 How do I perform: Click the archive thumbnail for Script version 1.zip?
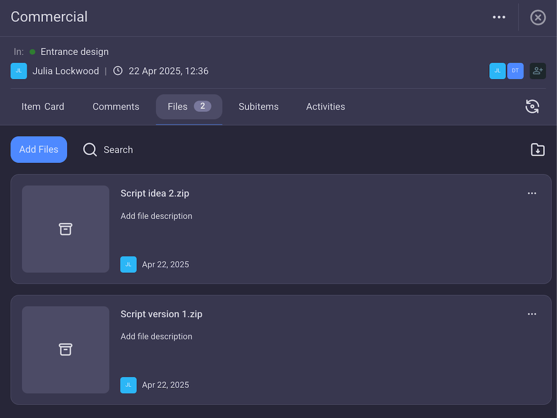point(65,349)
